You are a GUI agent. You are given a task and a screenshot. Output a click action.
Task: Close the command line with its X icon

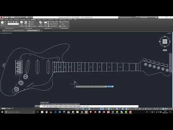coord(36,106)
